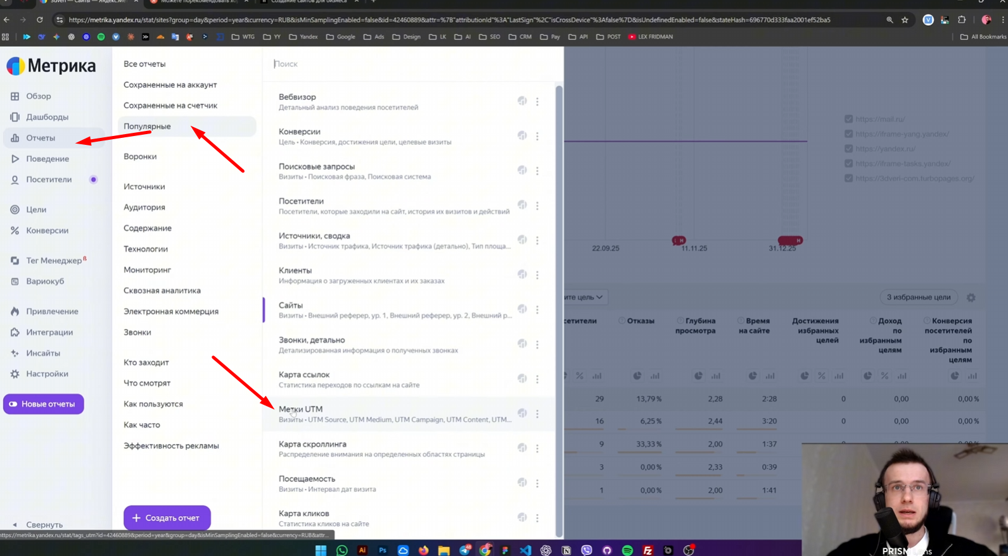Screen dimensions: 1008x556
Task: Click the 3 избранные цели button
Action: coord(918,297)
